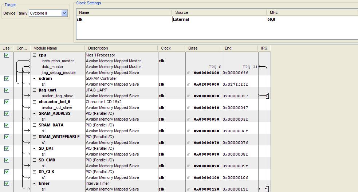Edit base address 0x00000120 of timer
The height and width of the screenshot is (192, 358).
(206, 189)
